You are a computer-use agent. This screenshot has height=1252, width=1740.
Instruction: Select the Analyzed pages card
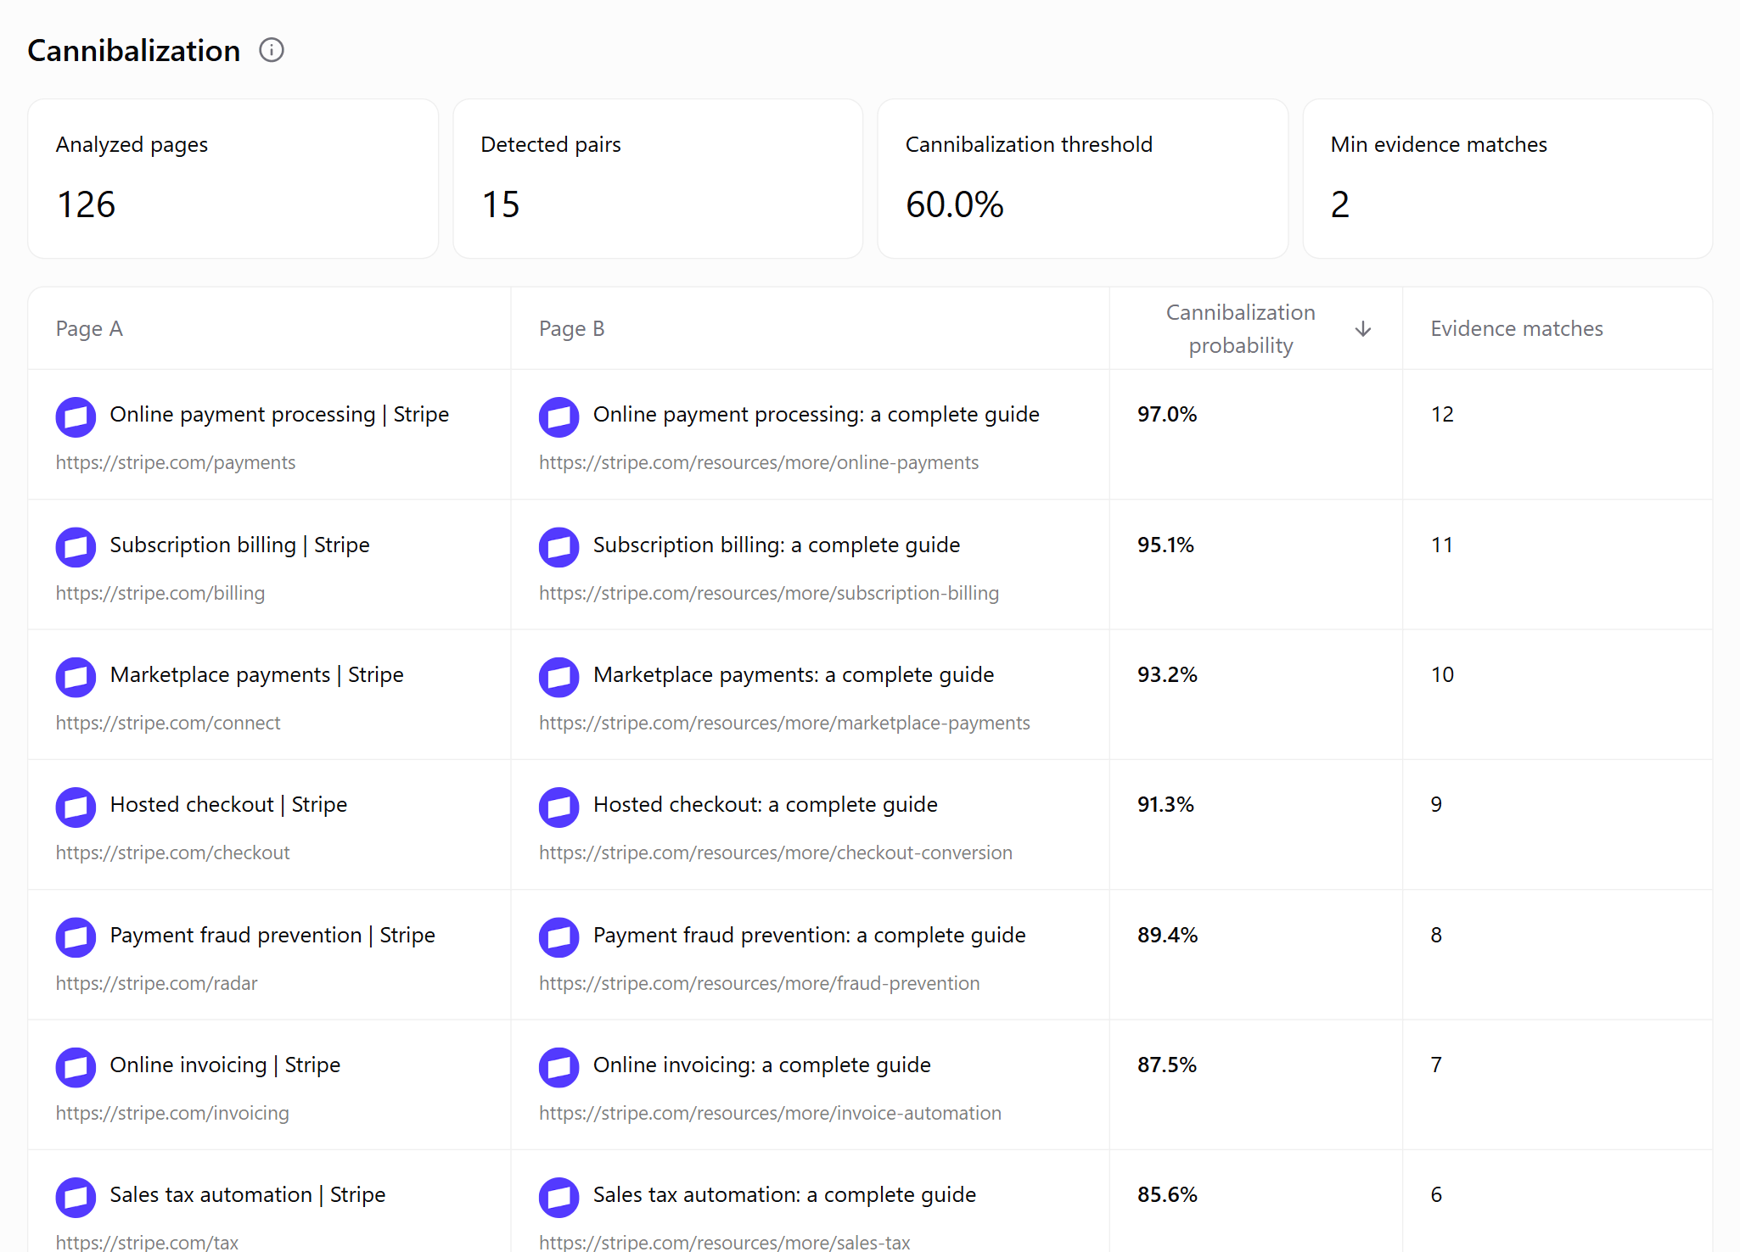(x=233, y=179)
